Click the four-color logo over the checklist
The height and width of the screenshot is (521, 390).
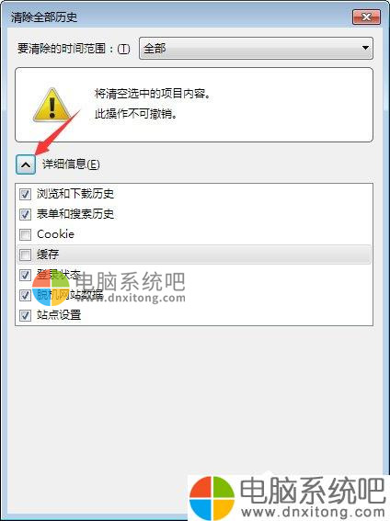tap(51, 289)
